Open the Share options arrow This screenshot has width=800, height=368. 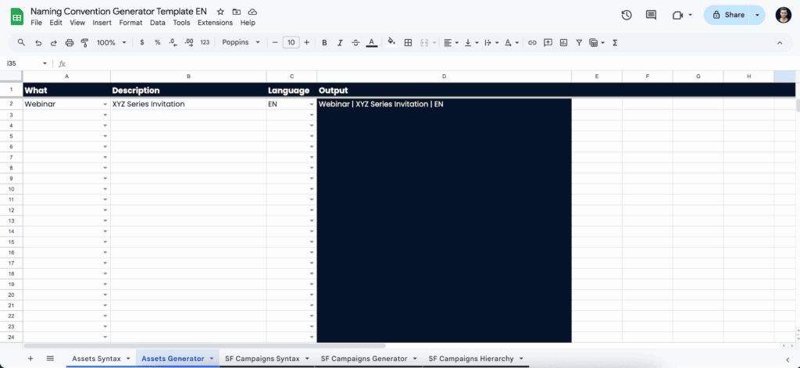click(x=758, y=16)
